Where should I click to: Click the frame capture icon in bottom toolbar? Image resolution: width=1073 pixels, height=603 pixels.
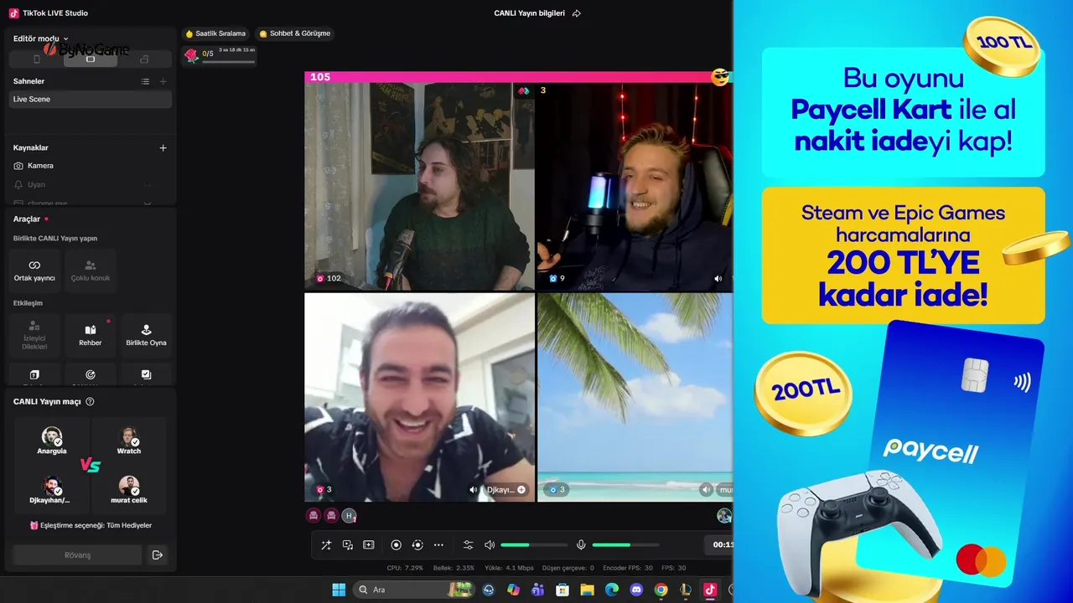pyautogui.click(x=368, y=545)
